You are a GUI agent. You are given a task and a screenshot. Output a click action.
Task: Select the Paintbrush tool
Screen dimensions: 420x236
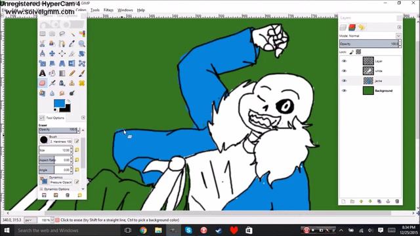tap(81, 73)
